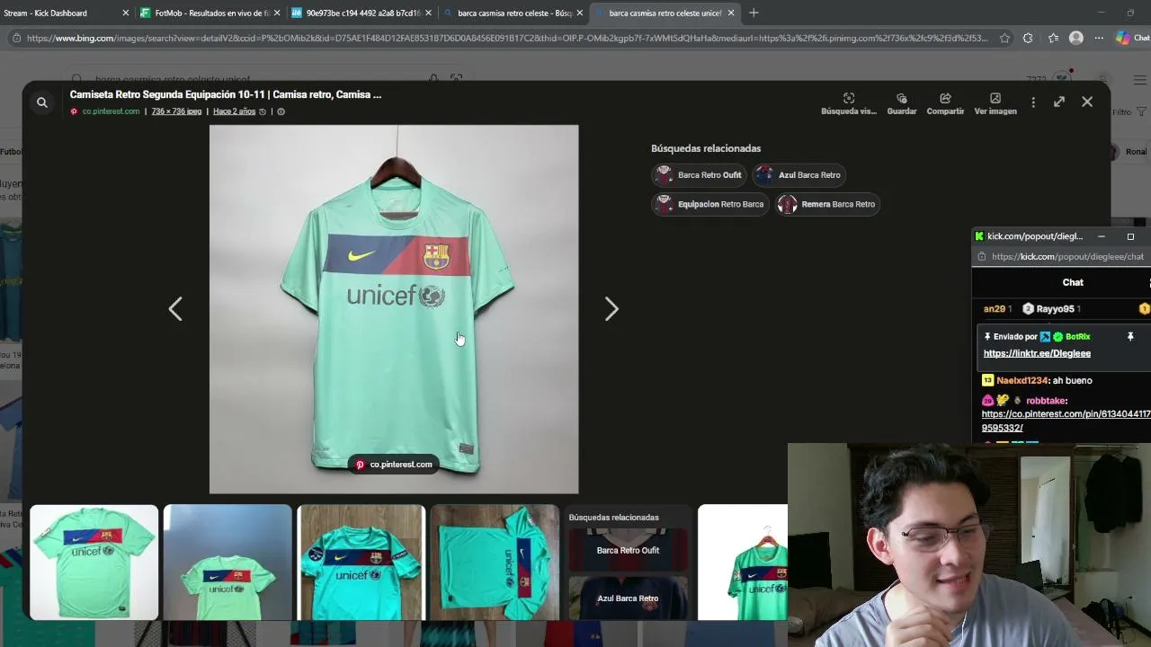The width and height of the screenshot is (1151, 647).
Task: Expand the image viewer to full screen
Action: point(1059,102)
